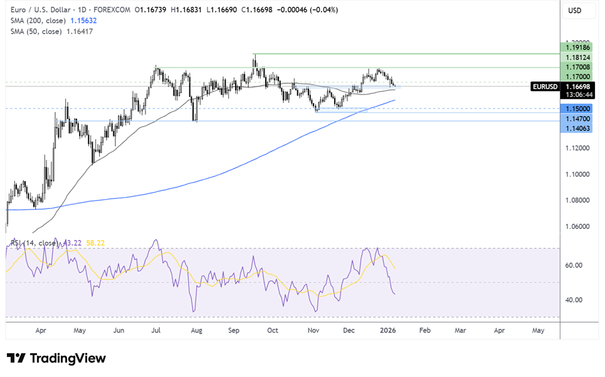Click the countdown timer 13:06:44 label
Viewport: 605px width, 377px height.
(578, 95)
